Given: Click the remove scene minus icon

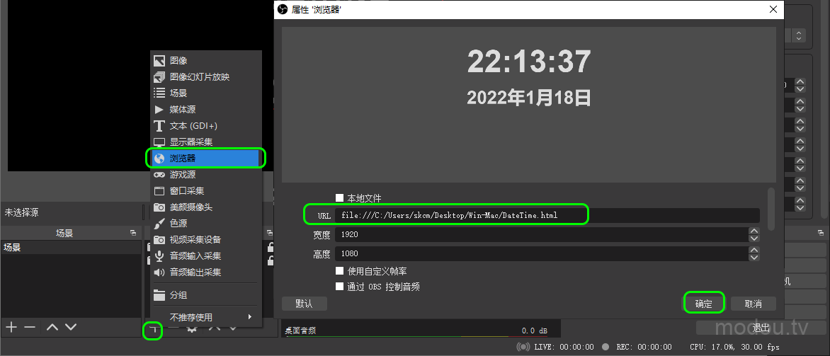Looking at the screenshot, I should [30, 327].
